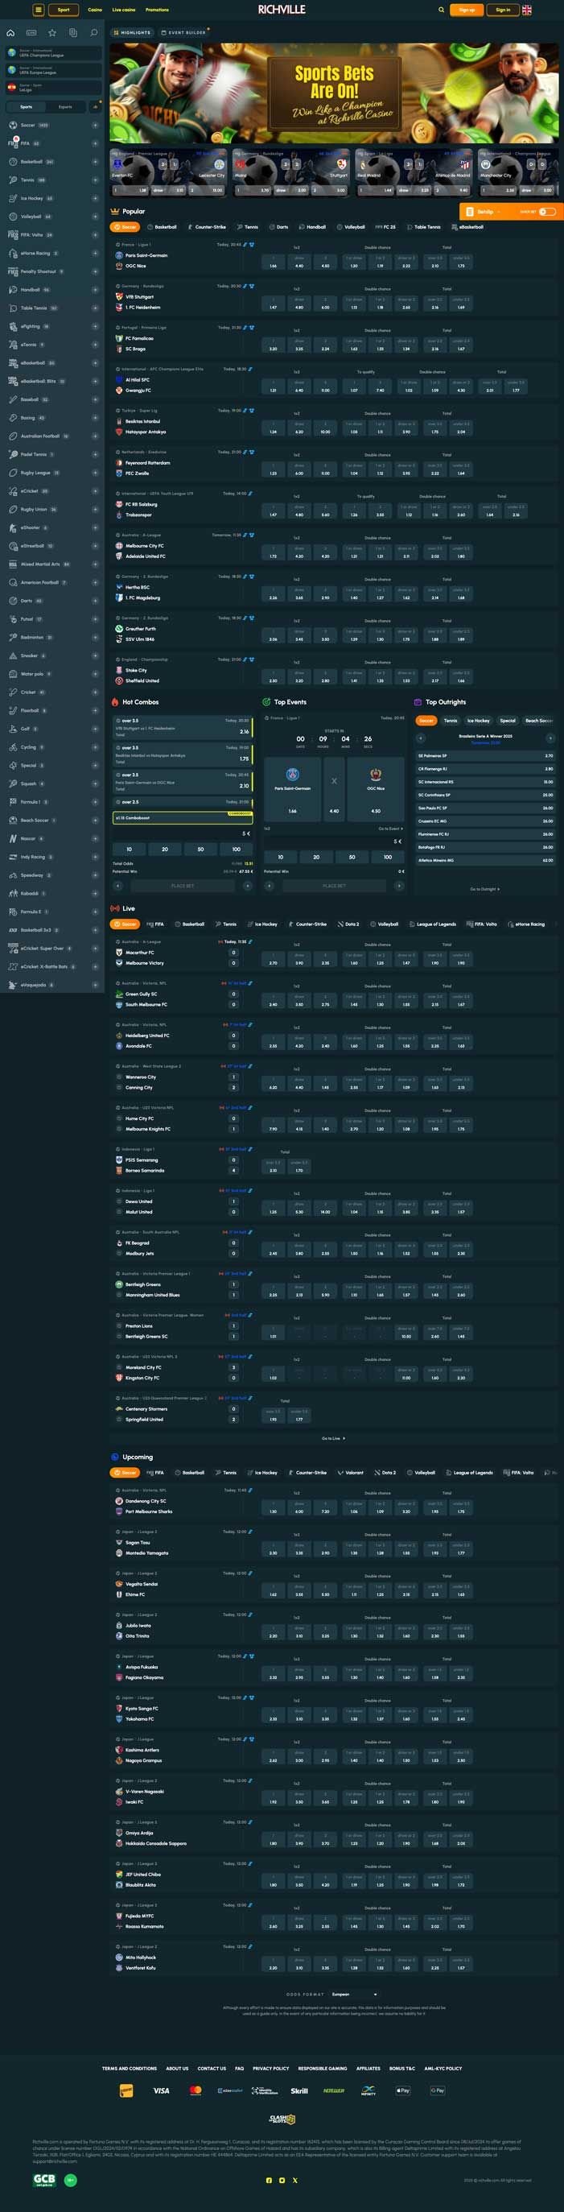The height and width of the screenshot is (2212, 564).
Task: Click the Sign in button
Action: pos(503,10)
